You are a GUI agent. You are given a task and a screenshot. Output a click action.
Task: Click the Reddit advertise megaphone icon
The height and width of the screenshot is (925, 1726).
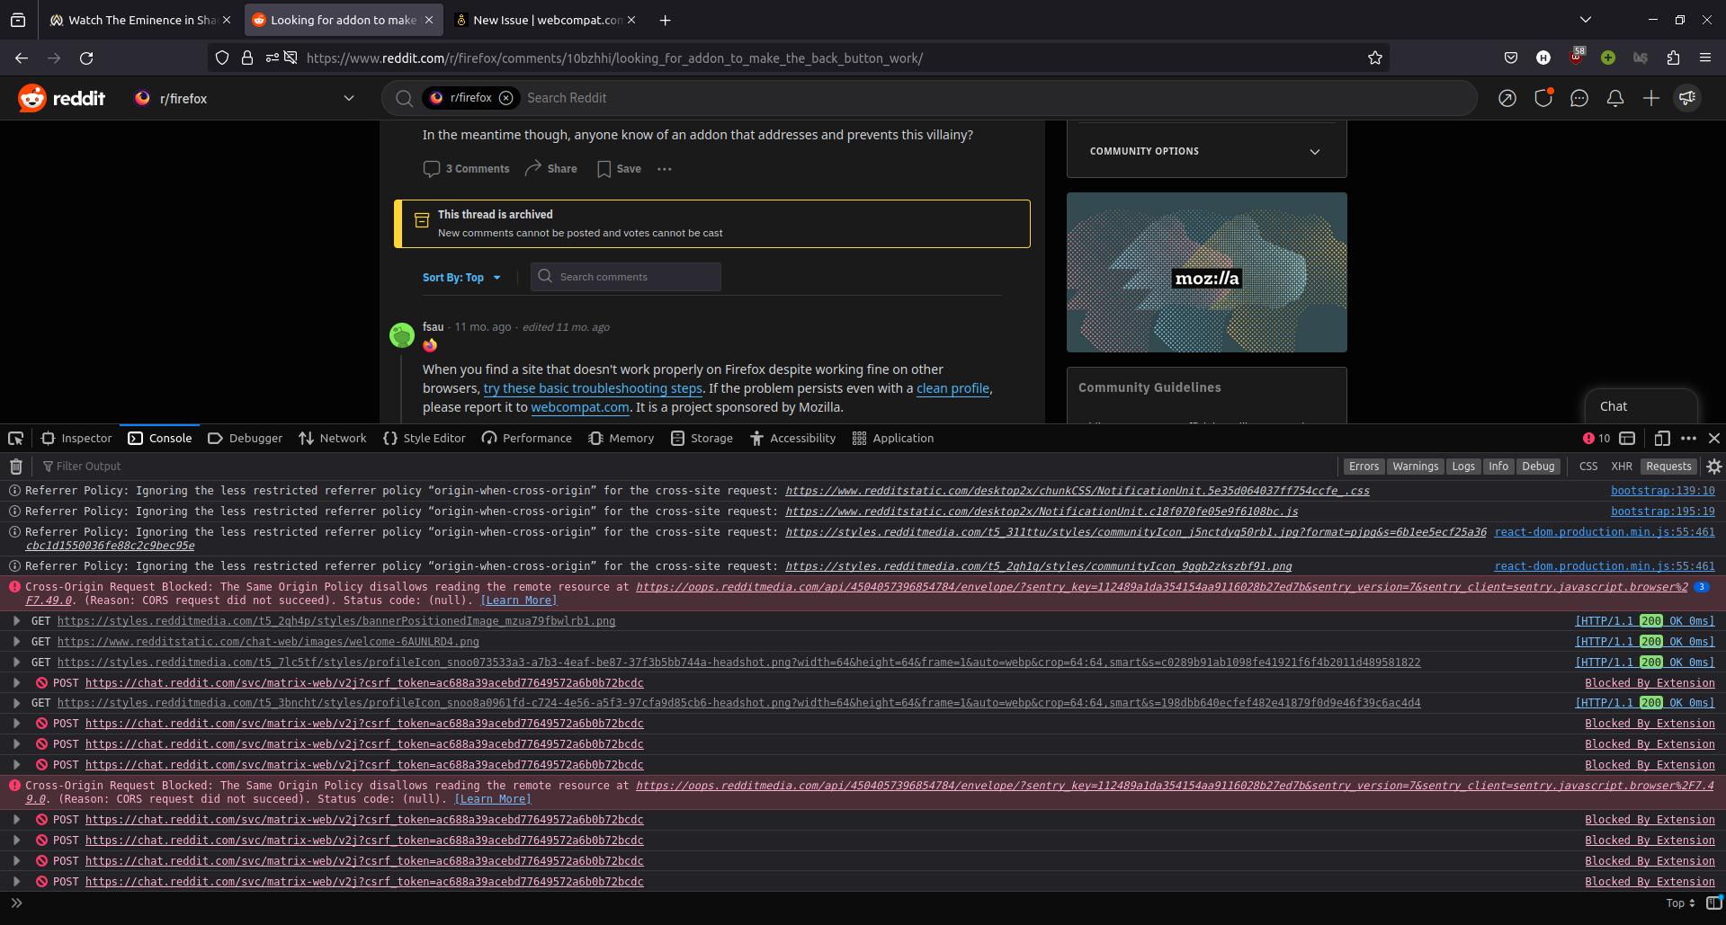pos(1687,98)
